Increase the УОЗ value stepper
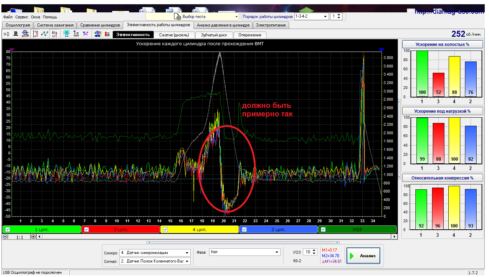 coord(315,251)
